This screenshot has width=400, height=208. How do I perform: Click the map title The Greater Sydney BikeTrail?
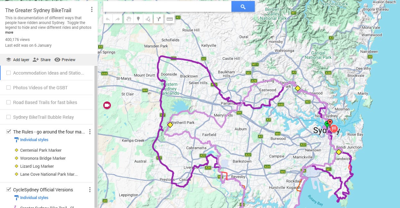(x=38, y=10)
